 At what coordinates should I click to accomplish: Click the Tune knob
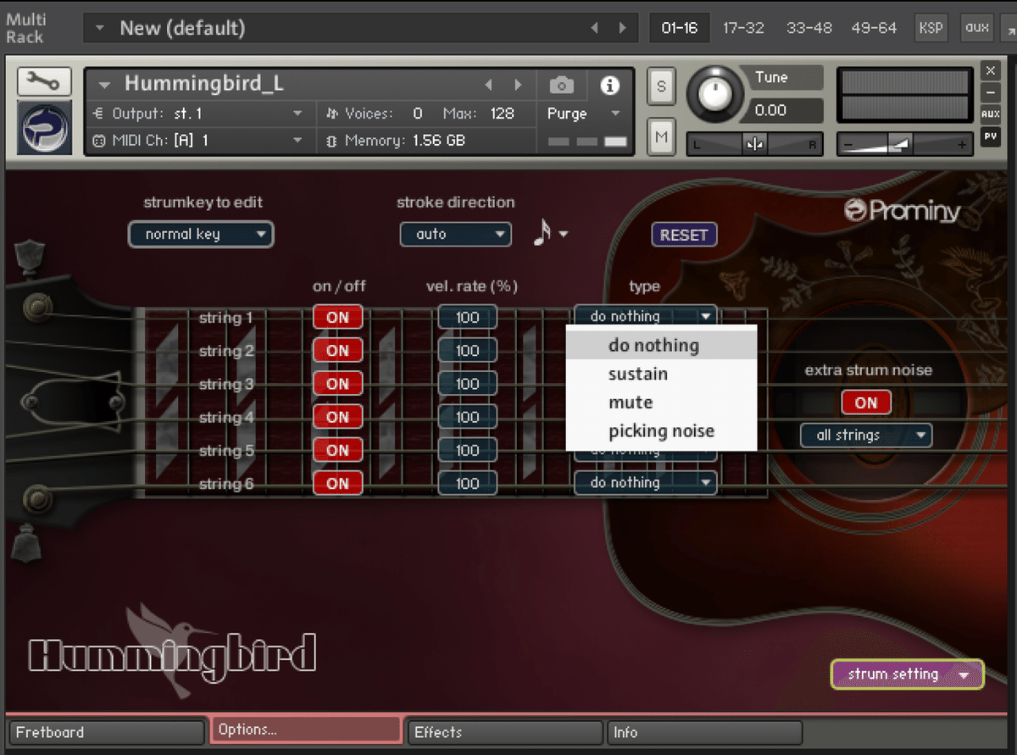[x=714, y=96]
